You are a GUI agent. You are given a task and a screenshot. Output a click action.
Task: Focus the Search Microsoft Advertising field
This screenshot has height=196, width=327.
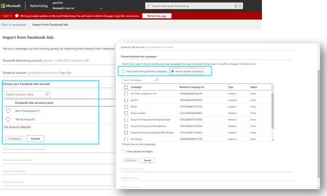(x=194, y=6)
